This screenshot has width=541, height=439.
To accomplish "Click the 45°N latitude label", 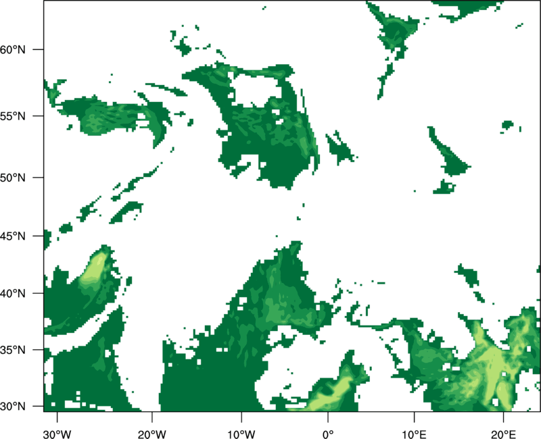I will (13, 236).
